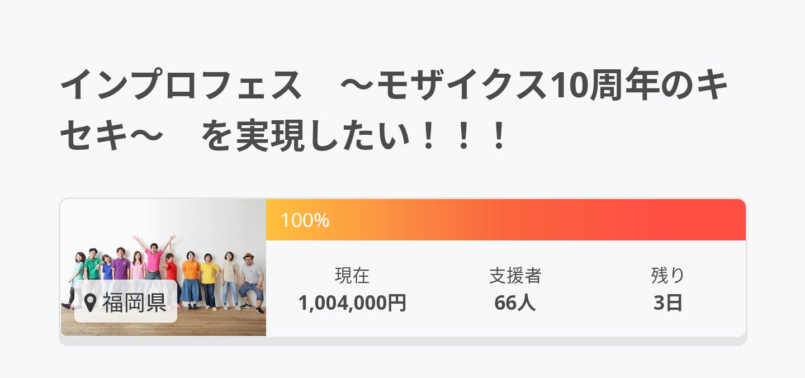Click the 100% progress percentage label
The width and height of the screenshot is (805, 378).
305,220
